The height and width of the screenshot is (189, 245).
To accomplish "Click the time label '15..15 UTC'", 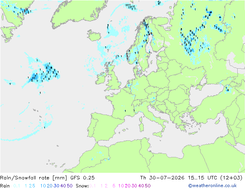I will click(x=202, y=178).
